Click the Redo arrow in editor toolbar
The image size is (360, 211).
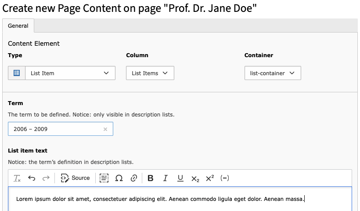click(46, 178)
